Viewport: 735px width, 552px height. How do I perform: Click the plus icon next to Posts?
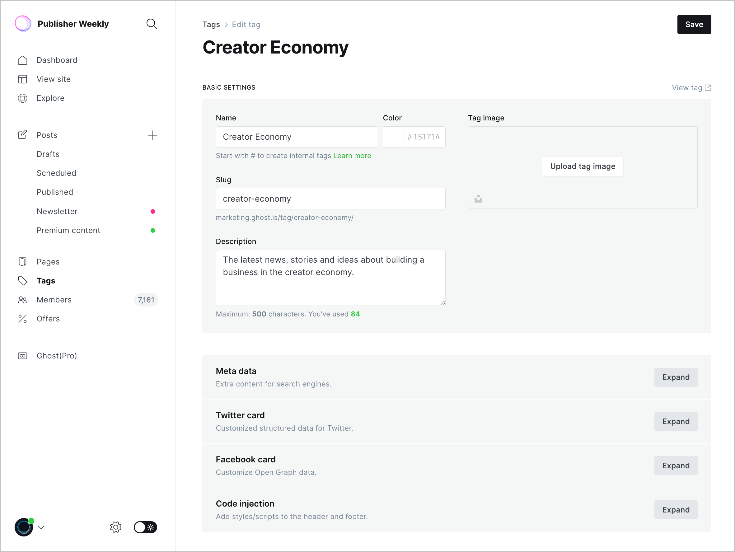(152, 135)
